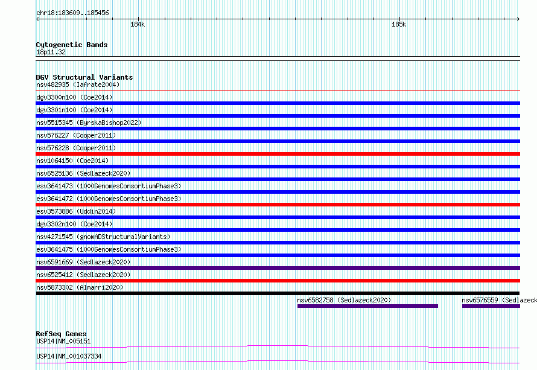This screenshot has height=370, width=537.
Task: Click the nsv576227 (Cooper2011) label
Action: click(76, 135)
